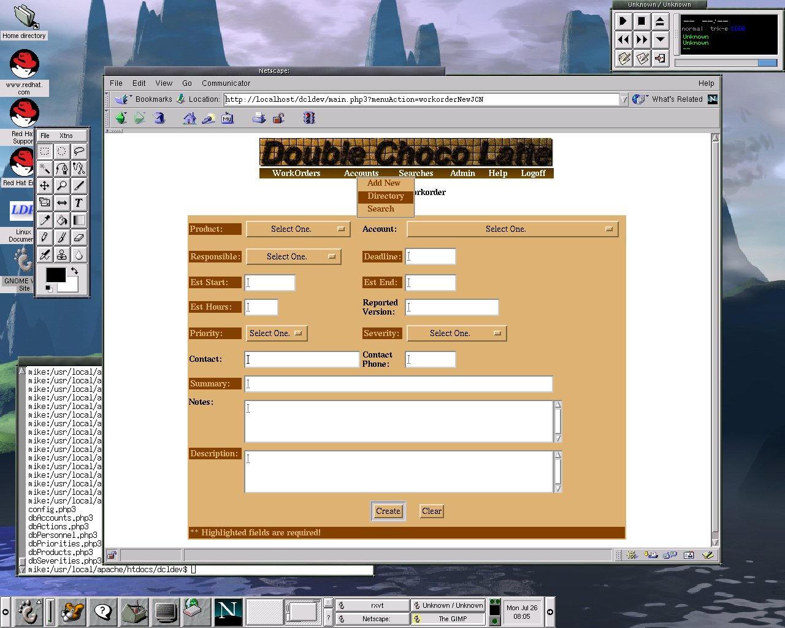The image size is (785, 628).
Task: Open the Netscape File menu
Action: 116,83
